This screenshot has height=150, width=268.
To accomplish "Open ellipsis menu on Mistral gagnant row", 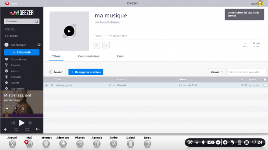I will pos(114,85).
